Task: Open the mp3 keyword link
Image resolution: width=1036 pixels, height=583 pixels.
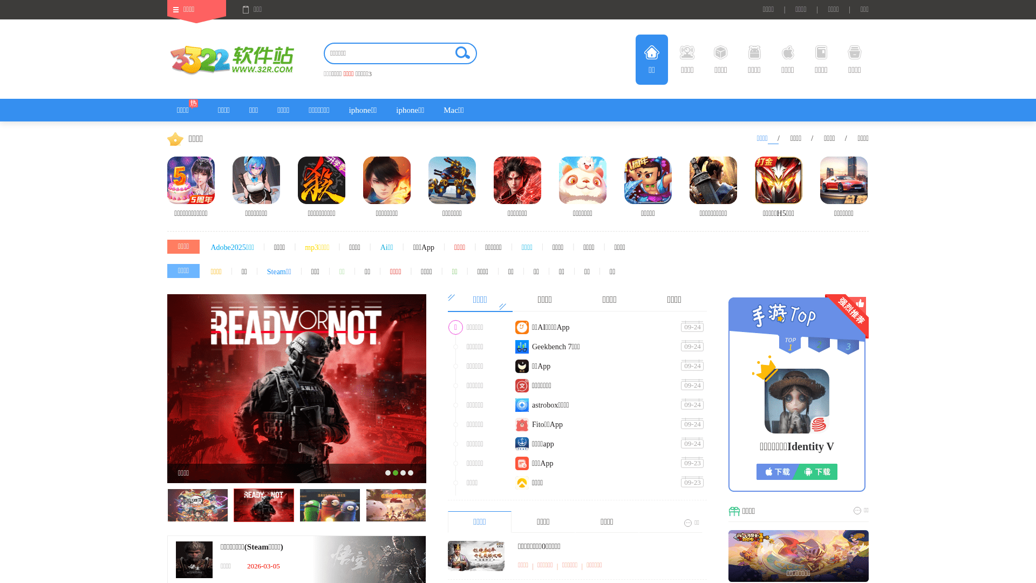Action: tap(317, 247)
